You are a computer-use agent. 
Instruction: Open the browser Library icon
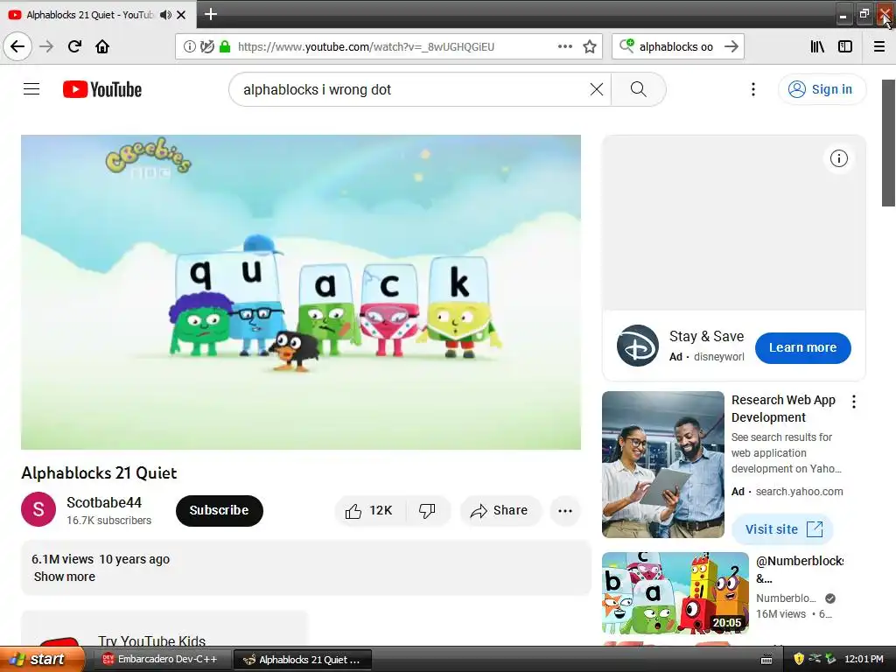[817, 46]
